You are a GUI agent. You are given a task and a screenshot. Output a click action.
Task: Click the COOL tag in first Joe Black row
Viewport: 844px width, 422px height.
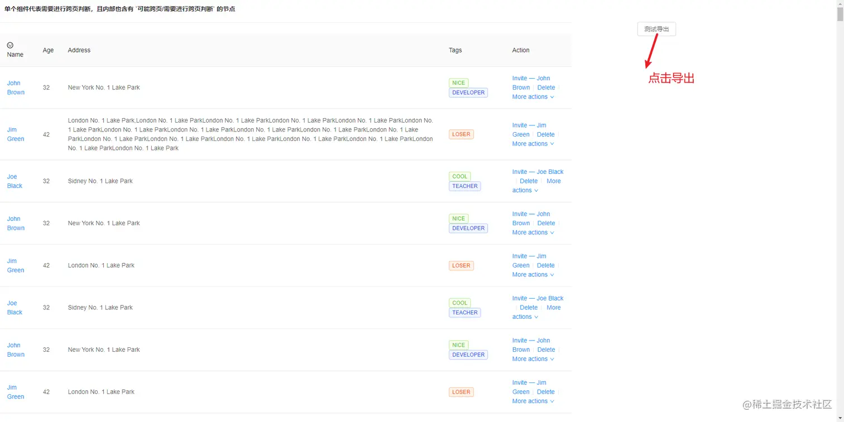(459, 177)
